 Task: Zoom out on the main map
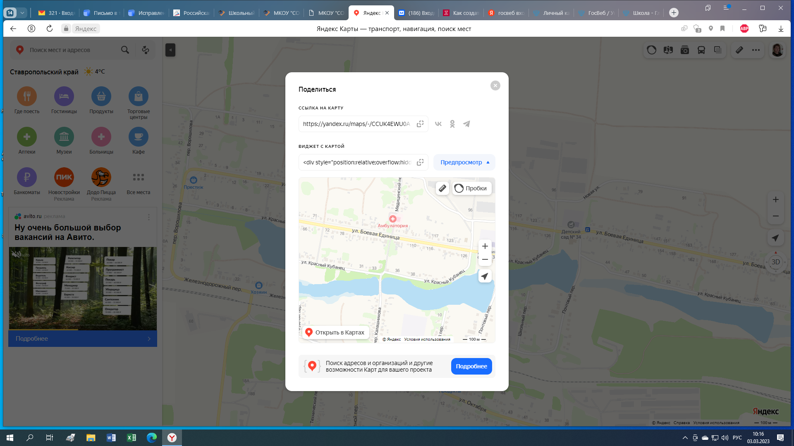[x=776, y=216]
